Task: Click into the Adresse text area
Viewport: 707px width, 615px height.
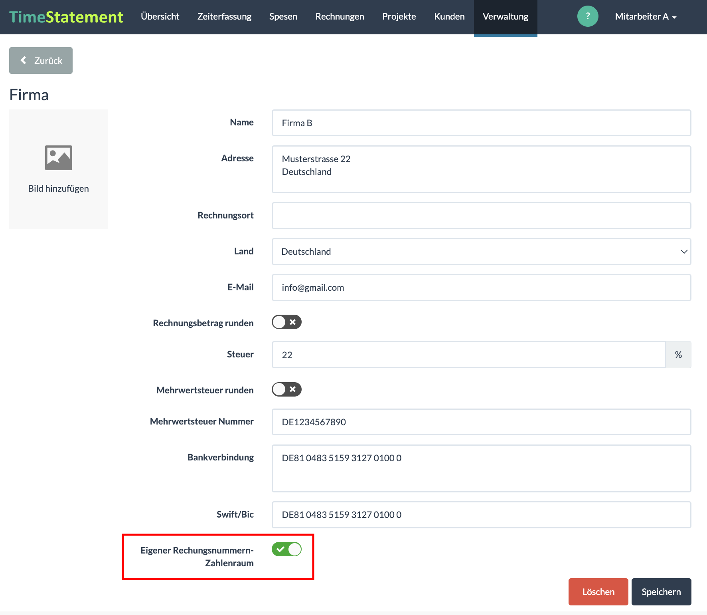Action: (481, 169)
